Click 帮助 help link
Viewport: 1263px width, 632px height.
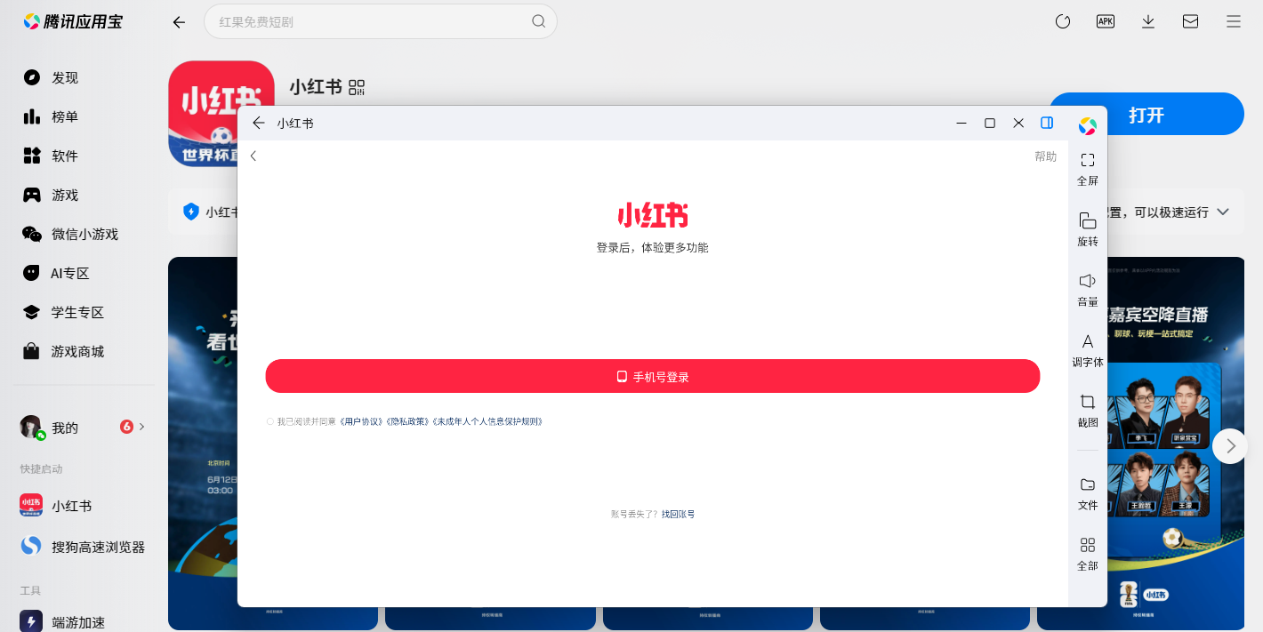tap(1046, 156)
